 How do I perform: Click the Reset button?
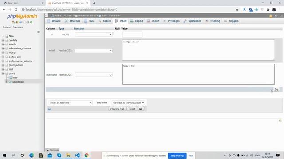(x=132, y=109)
